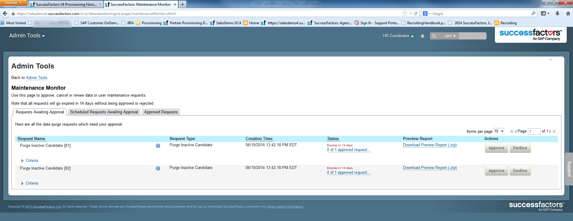Go to previous page of results
The height and width of the screenshot is (221, 573).
[x=516, y=131]
